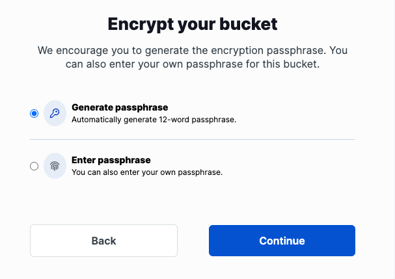Select the Enter passphrase radio button
The image size is (395, 279).
pyautogui.click(x=34, y=166)
